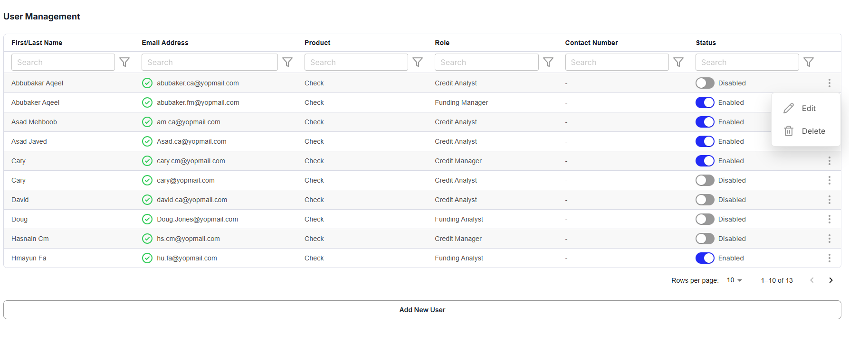The width and height of the screenshot is (849, 342).
Task: Select the Funding Manager role cell
Action: tap(461, 102)
